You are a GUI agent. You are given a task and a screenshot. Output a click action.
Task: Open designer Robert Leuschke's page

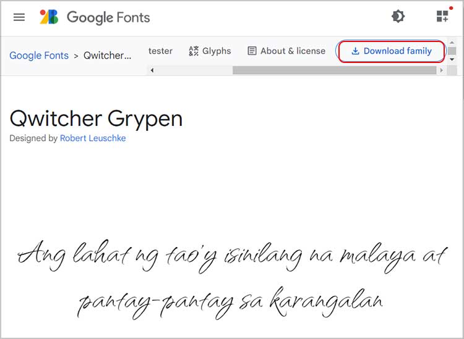[x=93, y=138]
